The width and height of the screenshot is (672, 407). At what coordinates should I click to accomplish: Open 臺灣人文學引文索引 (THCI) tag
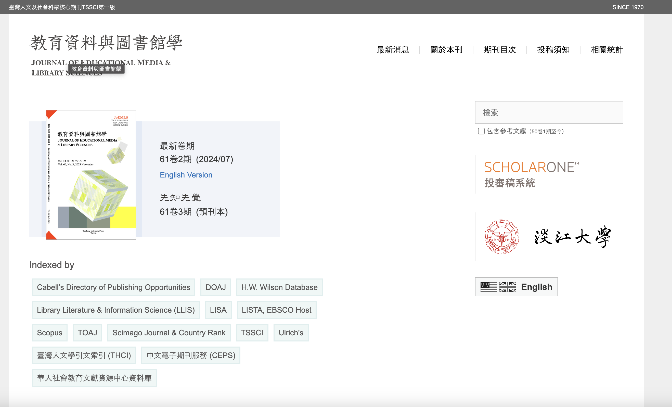pyautogui.click(x=84, y=355)
